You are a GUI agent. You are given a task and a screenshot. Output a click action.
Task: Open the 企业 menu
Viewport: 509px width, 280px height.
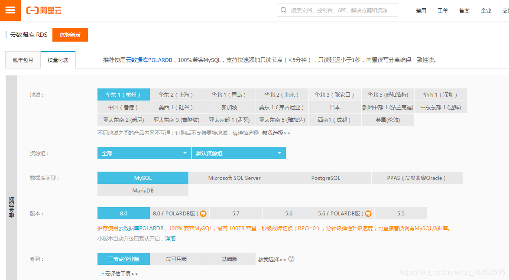tap(486, 10)
